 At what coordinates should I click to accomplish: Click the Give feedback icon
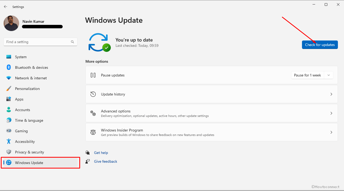point(88,161)
